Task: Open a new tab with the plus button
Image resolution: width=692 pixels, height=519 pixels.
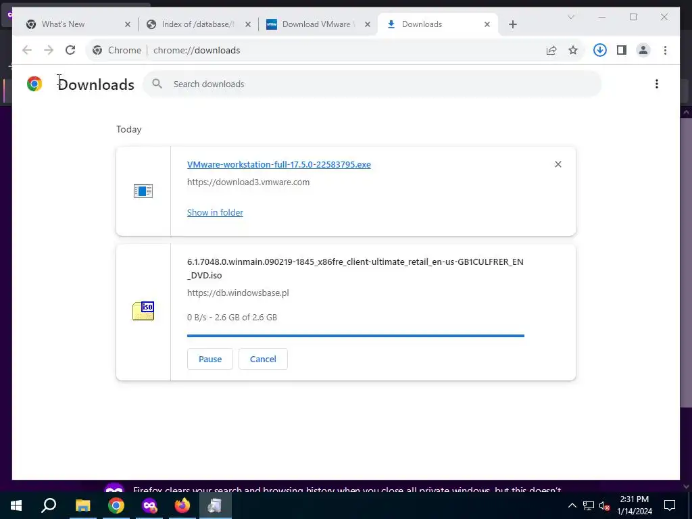Action: point(512,24)
